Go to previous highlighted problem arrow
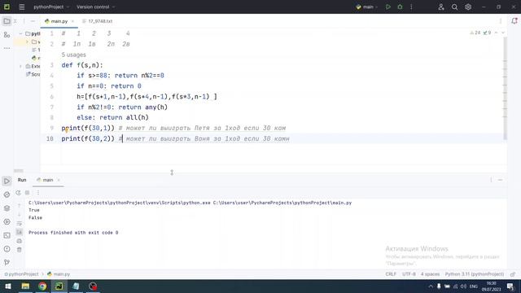Viewport: 521px width, 293px height. (x=496, y=33)
